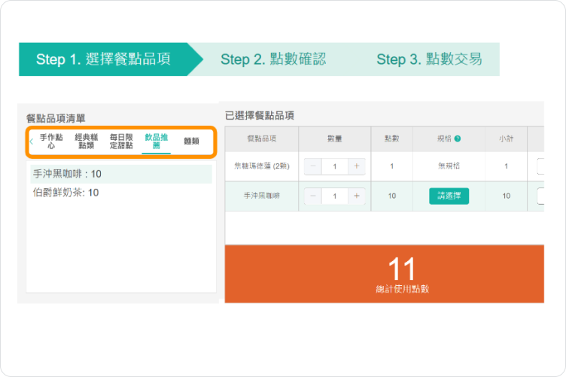
Task: Click the 無規格 cell
Action: [449, 166]
